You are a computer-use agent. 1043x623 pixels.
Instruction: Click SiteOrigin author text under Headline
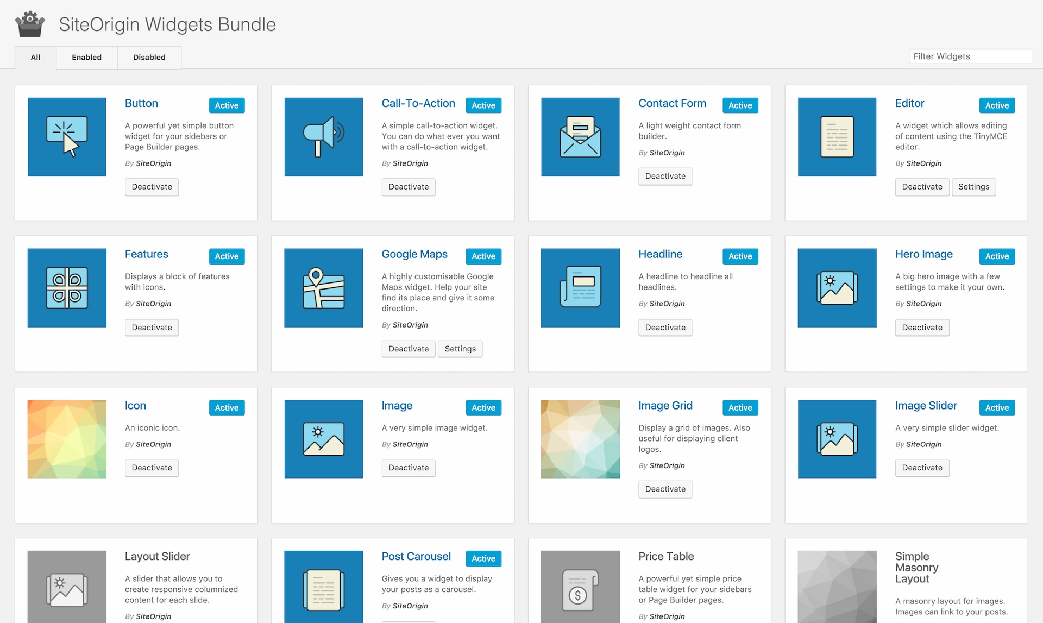[667, 304]
